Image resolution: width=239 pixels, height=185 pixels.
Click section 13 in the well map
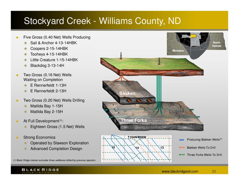tap(162, 148)
